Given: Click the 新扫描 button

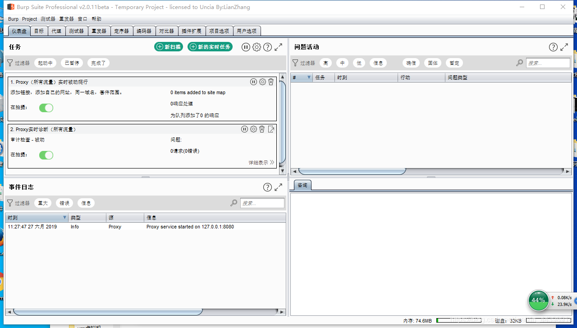Looking at the screenshot, I should pyautogui.click(x=169, y=47).
